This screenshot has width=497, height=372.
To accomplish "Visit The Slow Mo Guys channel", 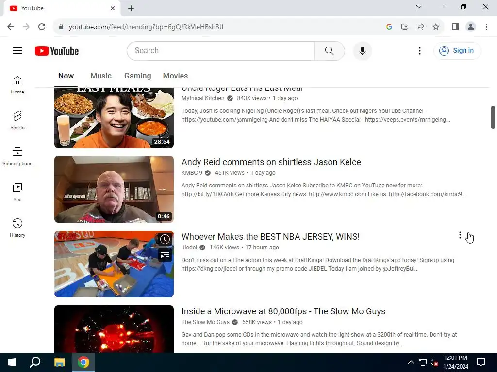I will click(x=205, y=322).
